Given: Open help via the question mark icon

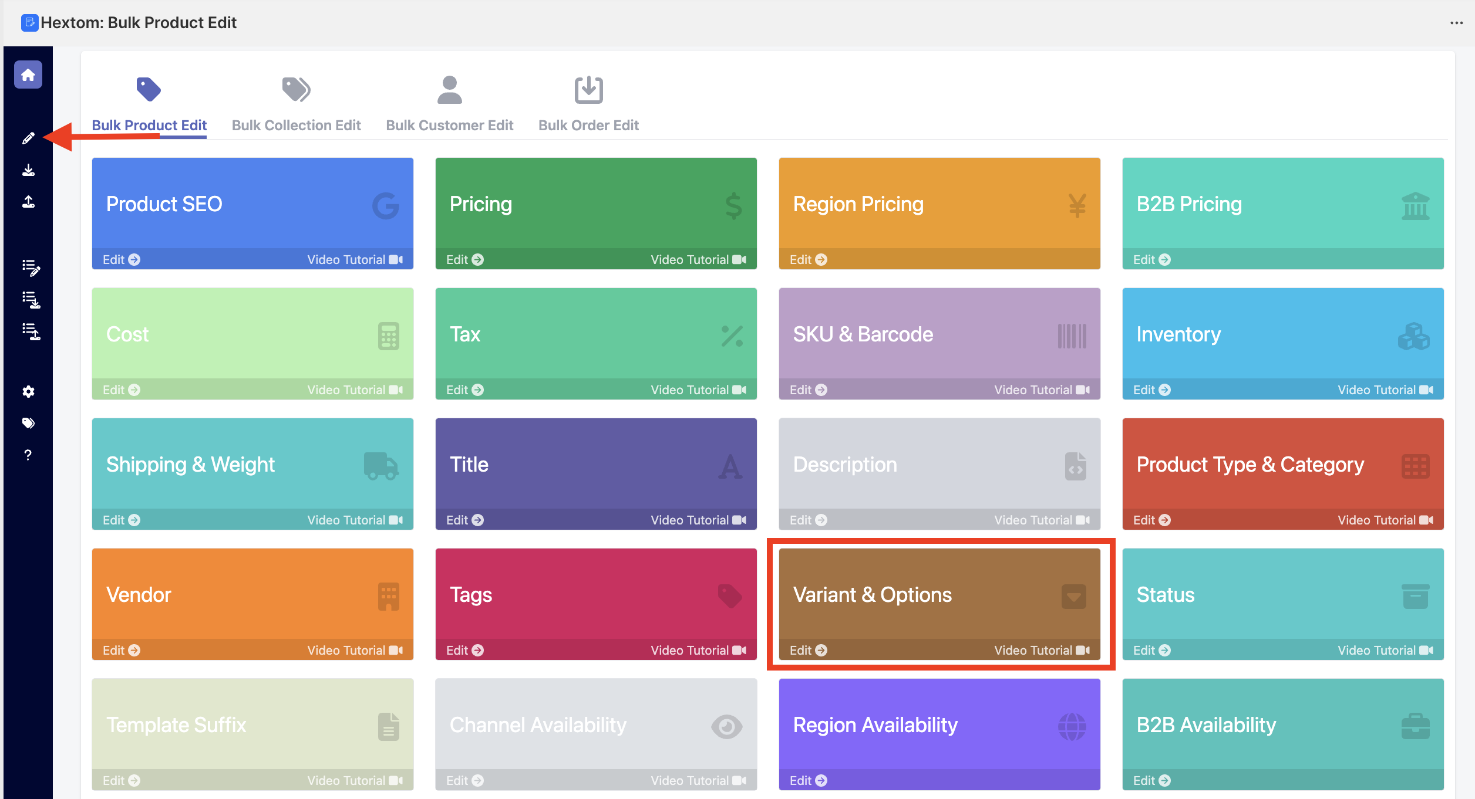Looking at the screenshot, I should 28,455.
